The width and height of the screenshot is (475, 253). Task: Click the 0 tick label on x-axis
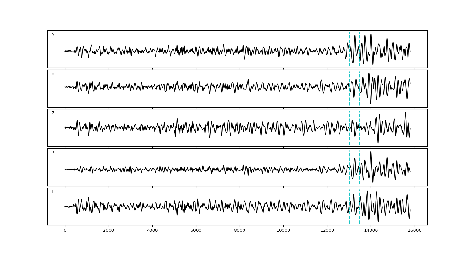tap(65, 231)
